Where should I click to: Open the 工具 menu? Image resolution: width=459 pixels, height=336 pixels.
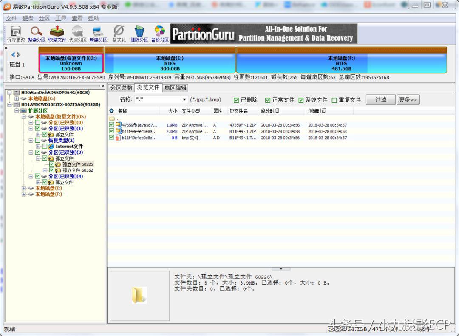(61, 18)
